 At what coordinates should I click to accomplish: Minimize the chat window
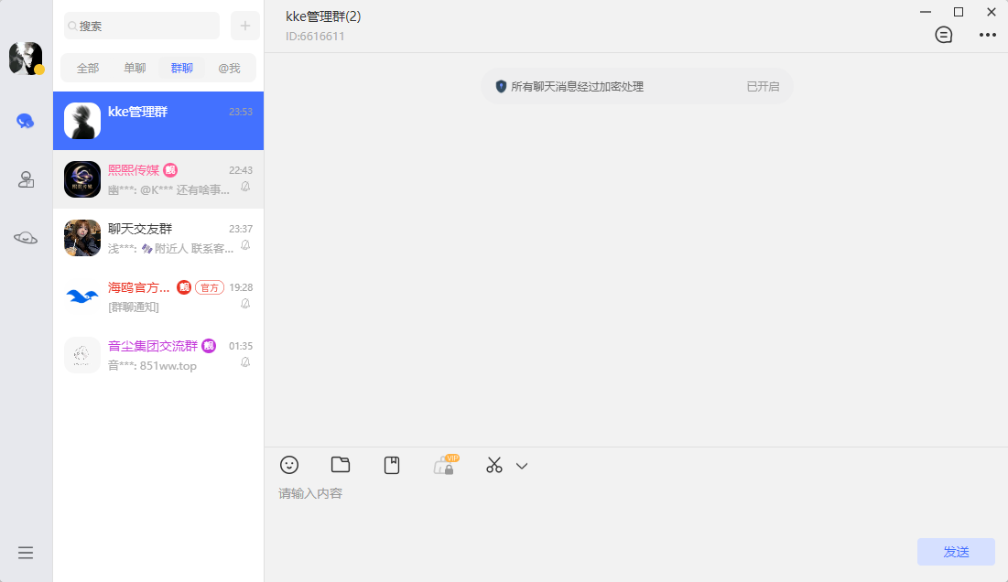(926, 12)
